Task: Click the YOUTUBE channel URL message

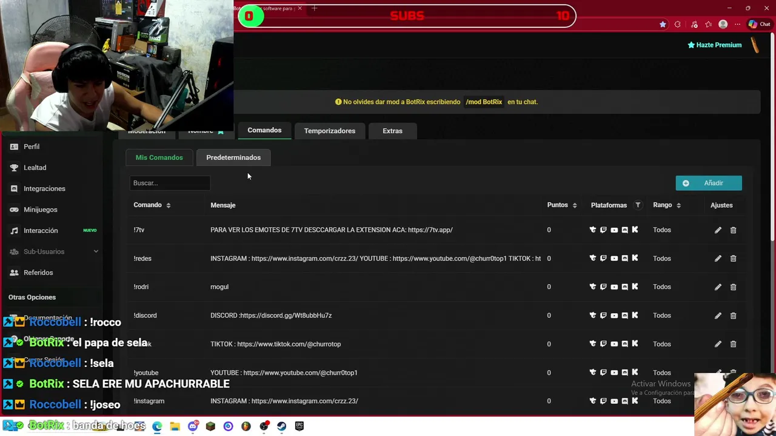Action: (284, 372)
